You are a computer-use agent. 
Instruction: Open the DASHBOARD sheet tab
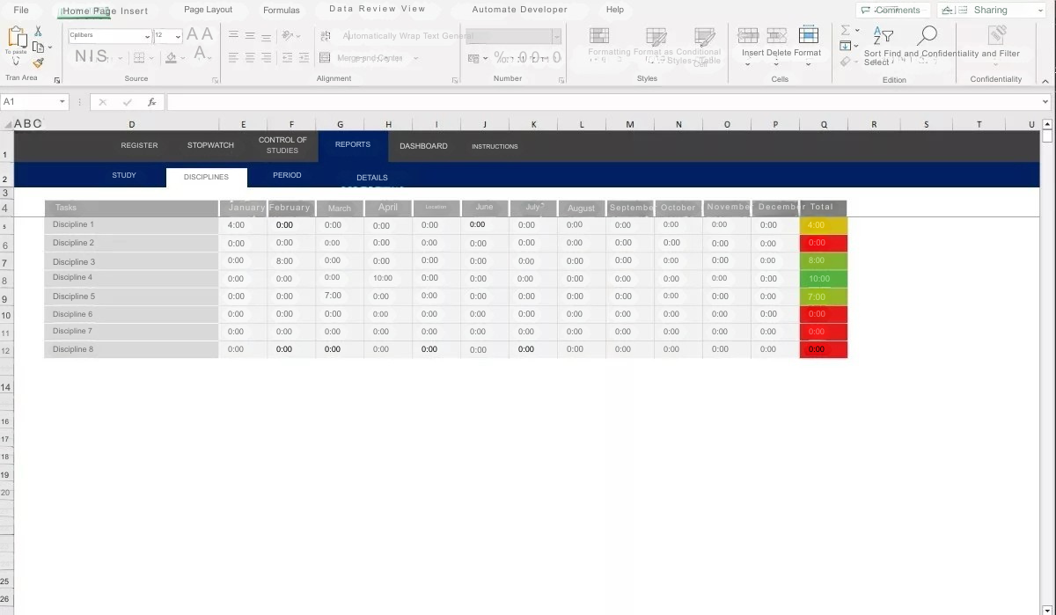pyautogui.click(x=423, y=146)
